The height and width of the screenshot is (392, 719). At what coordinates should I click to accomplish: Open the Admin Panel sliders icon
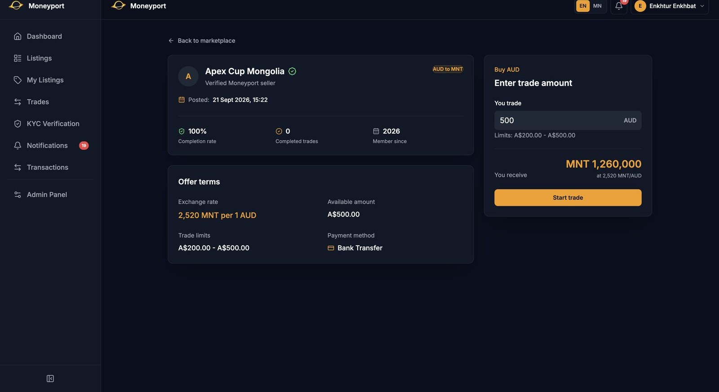coord(18,195)
